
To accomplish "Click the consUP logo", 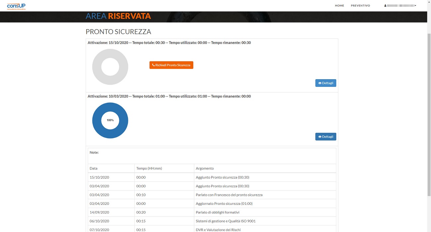I will (16, 6).
